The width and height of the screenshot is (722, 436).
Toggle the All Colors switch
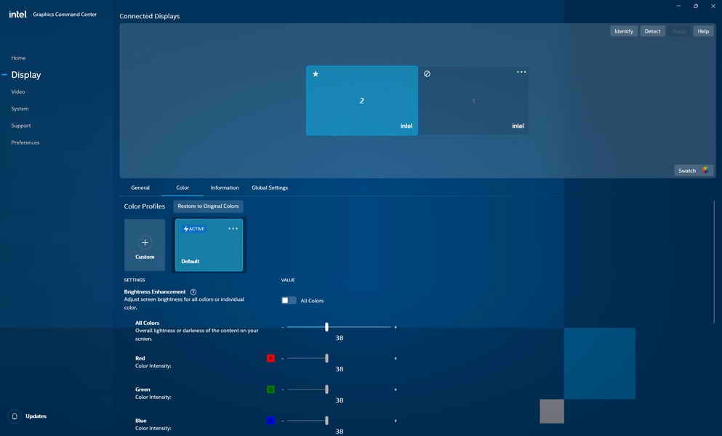[289, 300]
